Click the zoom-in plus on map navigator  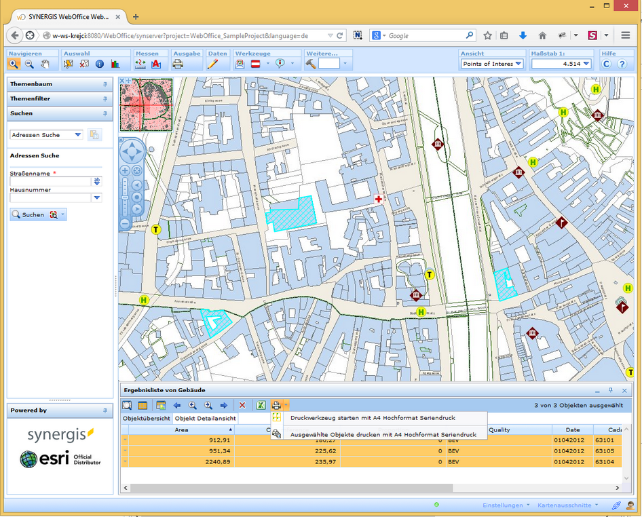coord(125,171)
